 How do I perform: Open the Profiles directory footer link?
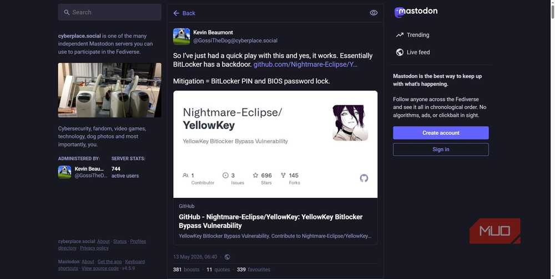click(102, 245)
